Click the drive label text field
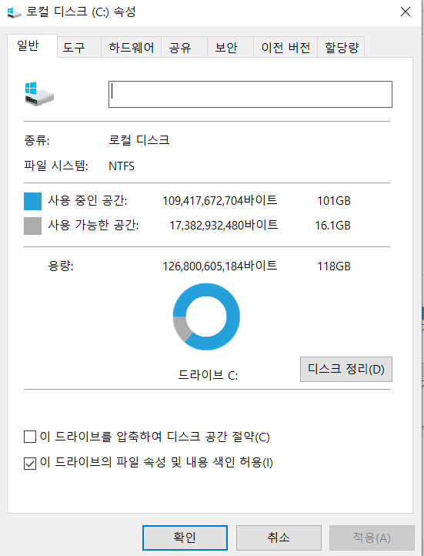 click(250, 94)
